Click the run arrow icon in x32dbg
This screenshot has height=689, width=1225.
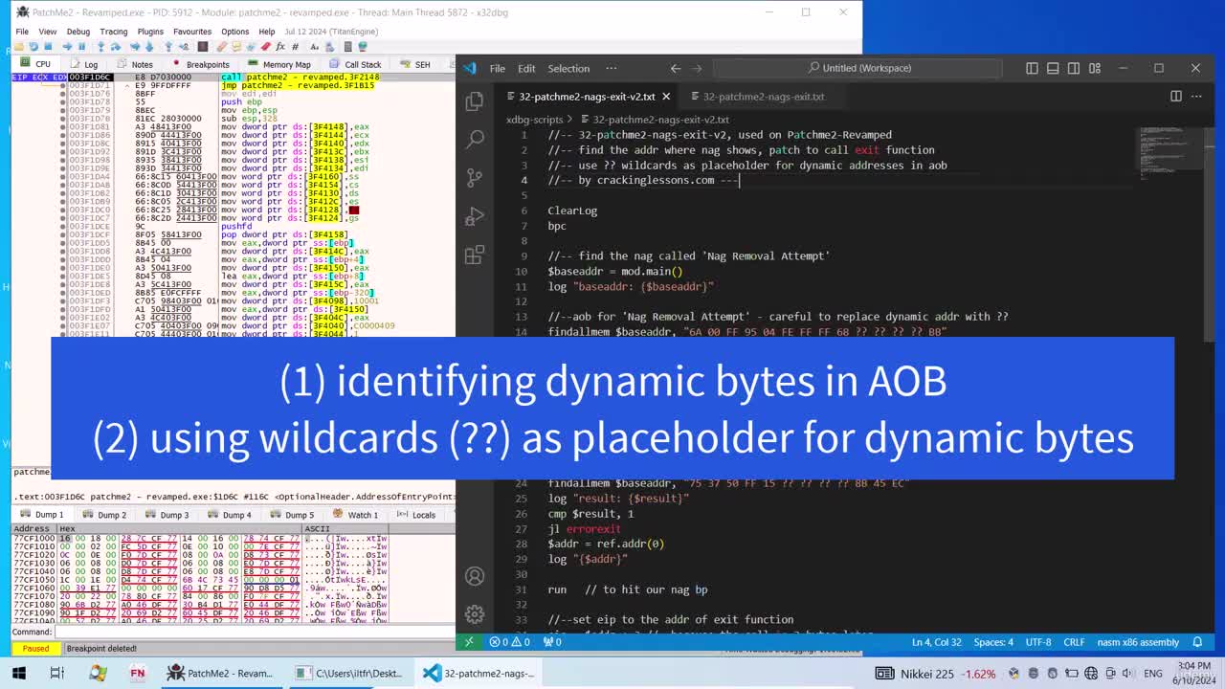click(x=67, y=46)
